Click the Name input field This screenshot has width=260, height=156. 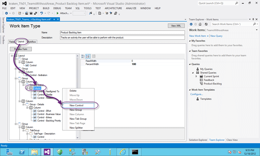click(x=123, y=32)
